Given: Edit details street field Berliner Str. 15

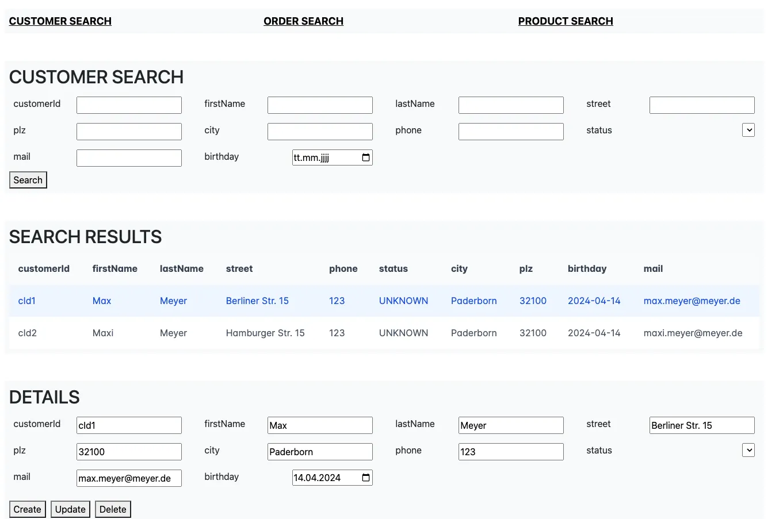Looking at the screenshot, I should click(702, 425).
